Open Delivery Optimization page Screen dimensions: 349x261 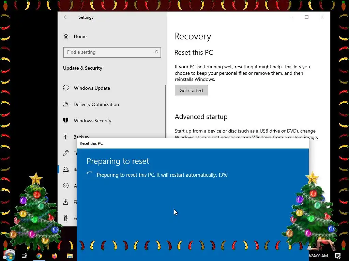[x=96, y=104]
